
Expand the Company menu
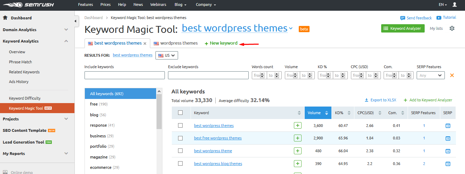click(x=206, y=5)
